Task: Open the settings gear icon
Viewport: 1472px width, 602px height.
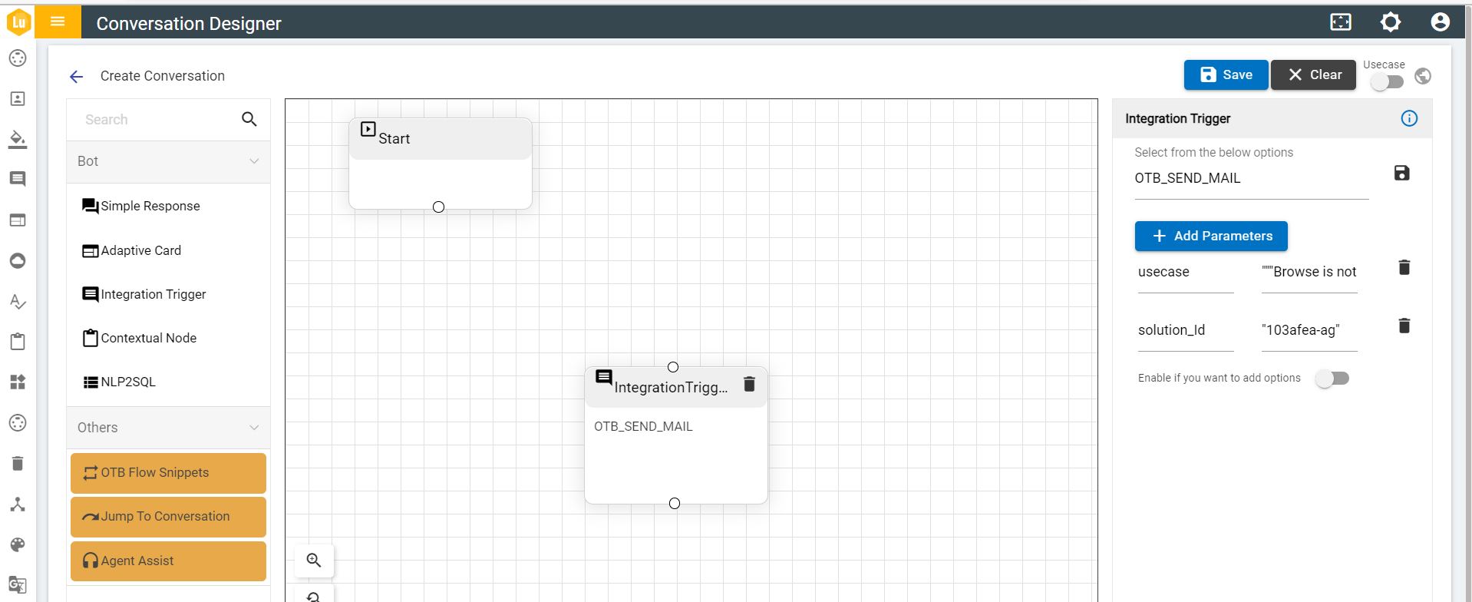Action: coord(1390,22)
